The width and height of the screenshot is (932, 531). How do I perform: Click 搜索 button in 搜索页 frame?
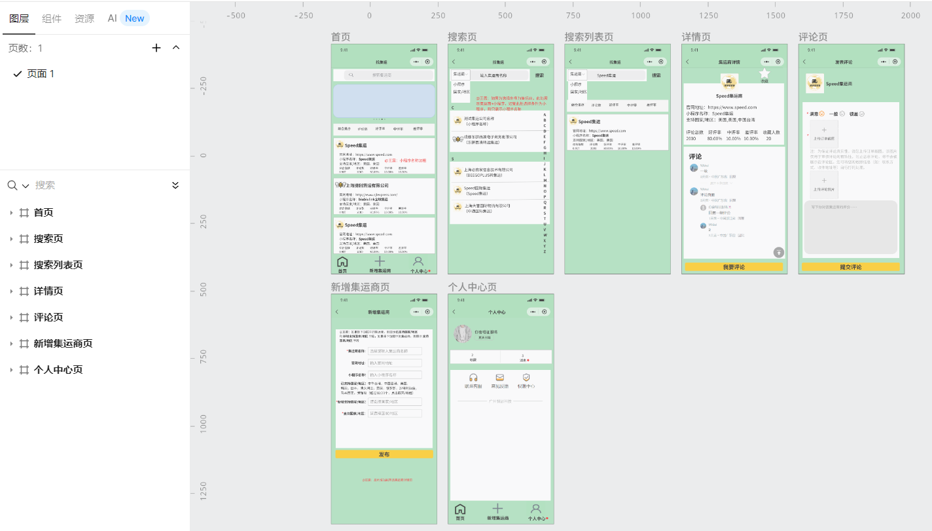[x=539, y=75]
